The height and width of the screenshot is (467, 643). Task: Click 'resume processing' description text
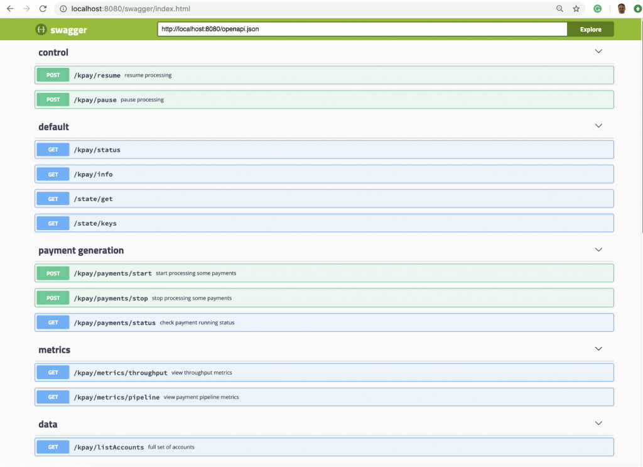tap(148, 75)
